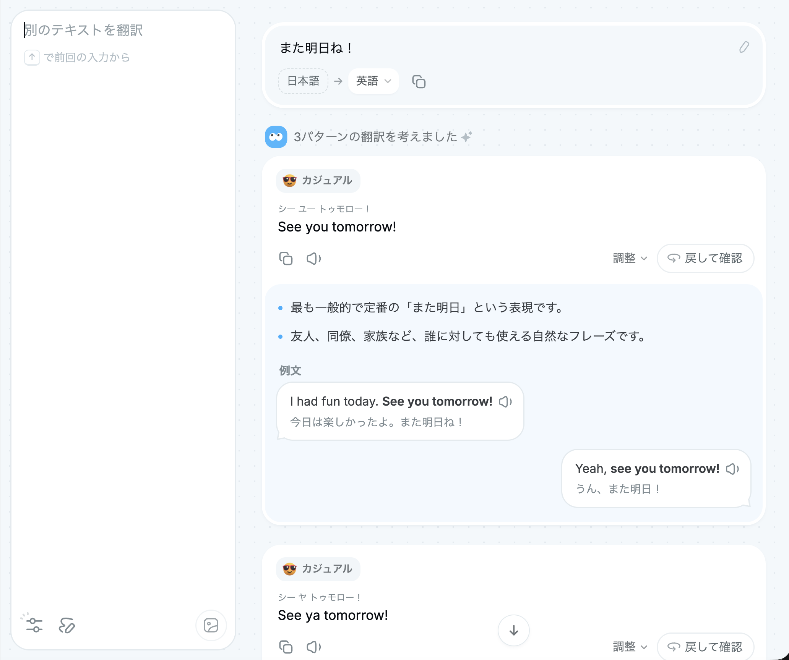The image size is (789, 660).
Task: Click the 日本語 source language chip
Action: click(303, 81)
